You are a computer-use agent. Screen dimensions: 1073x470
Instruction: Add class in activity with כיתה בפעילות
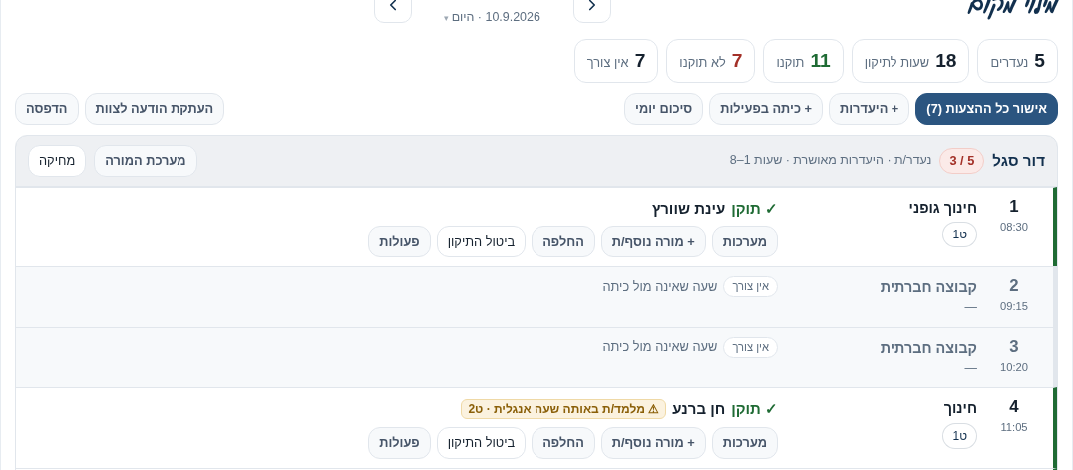click(766, 109)
